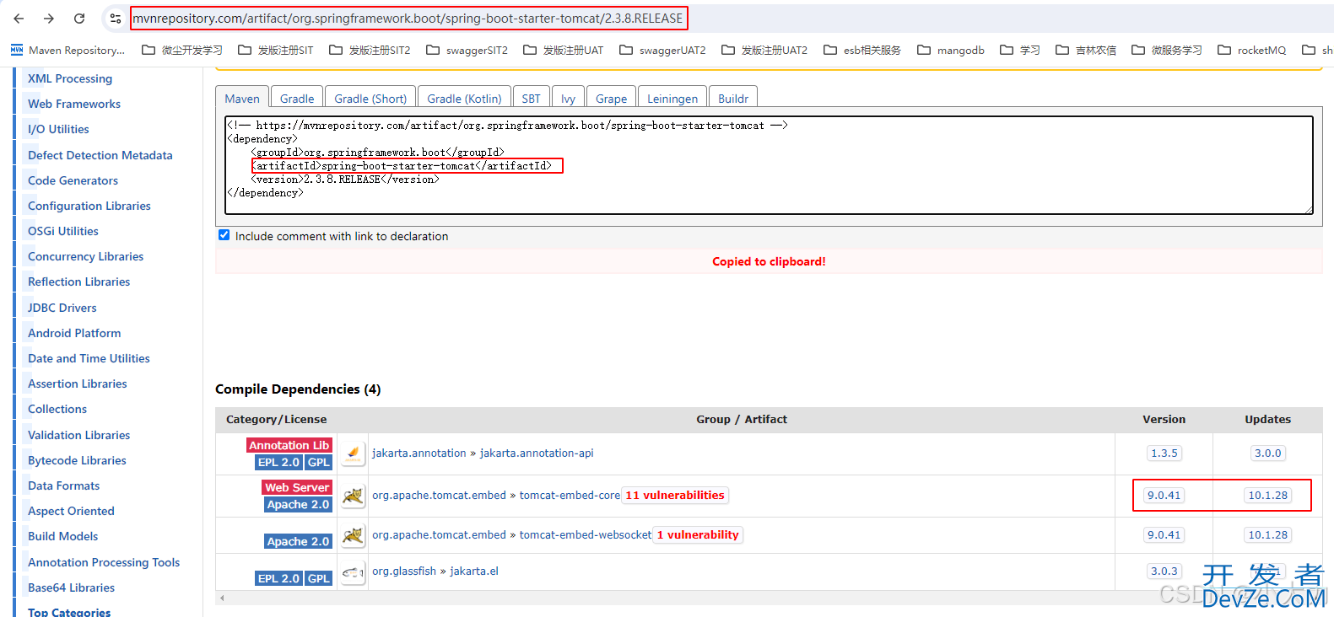Click the jakarta.el artifact icon

353,571
